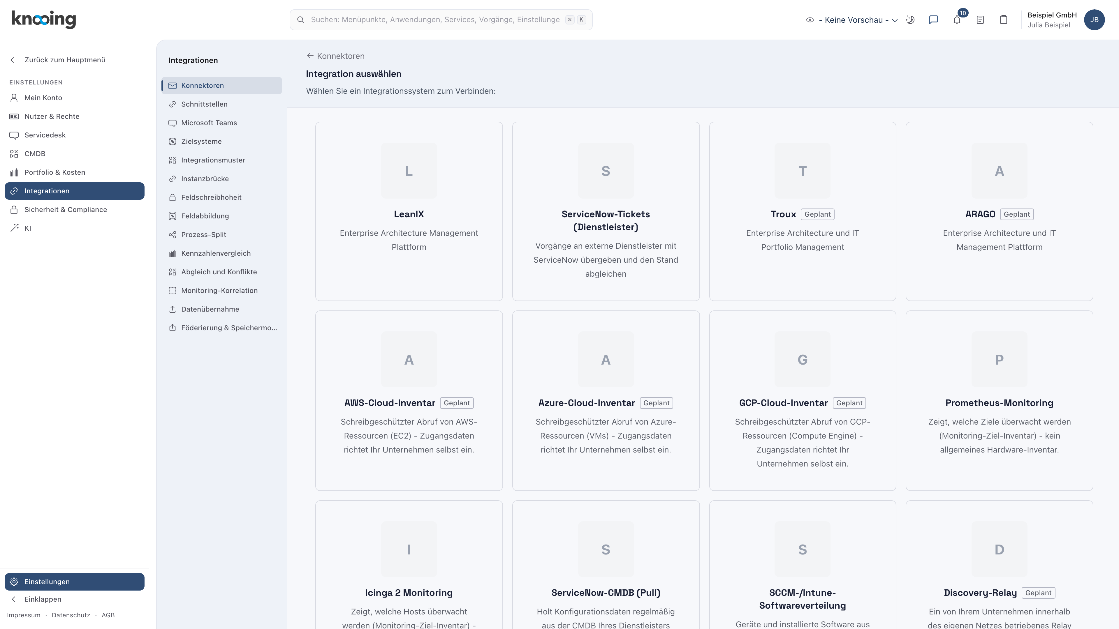Viewport: 1119px width, 629px height.
Task: Click the upload icon next to Datenübernahme
Action: [x=173, y=309]
